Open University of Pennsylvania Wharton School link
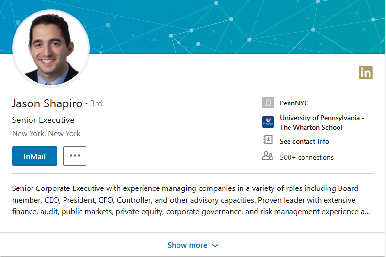 pyautogui.click(x=322, y=122)
